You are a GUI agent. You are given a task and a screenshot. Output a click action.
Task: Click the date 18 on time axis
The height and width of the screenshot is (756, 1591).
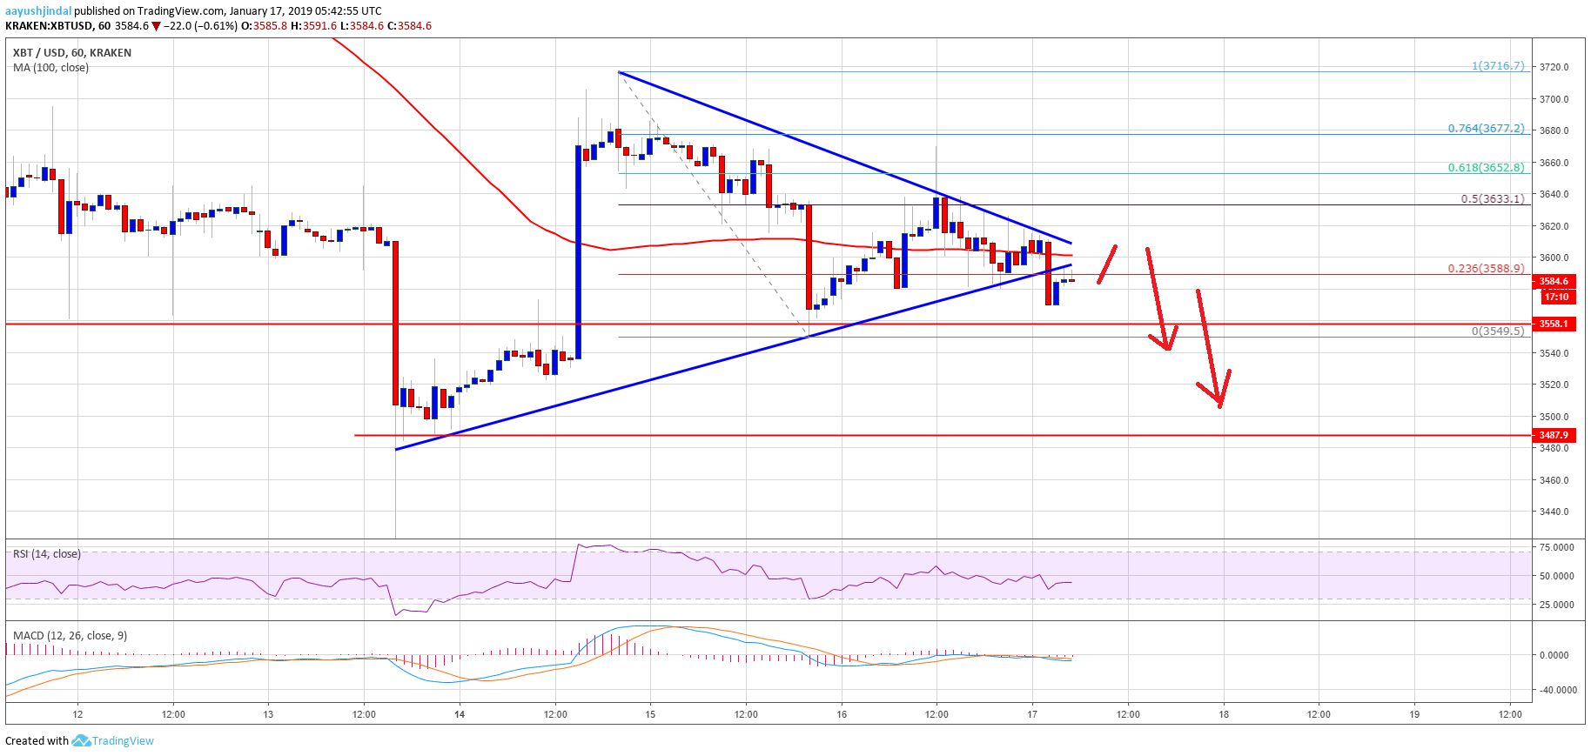[x=1224, y=714]
